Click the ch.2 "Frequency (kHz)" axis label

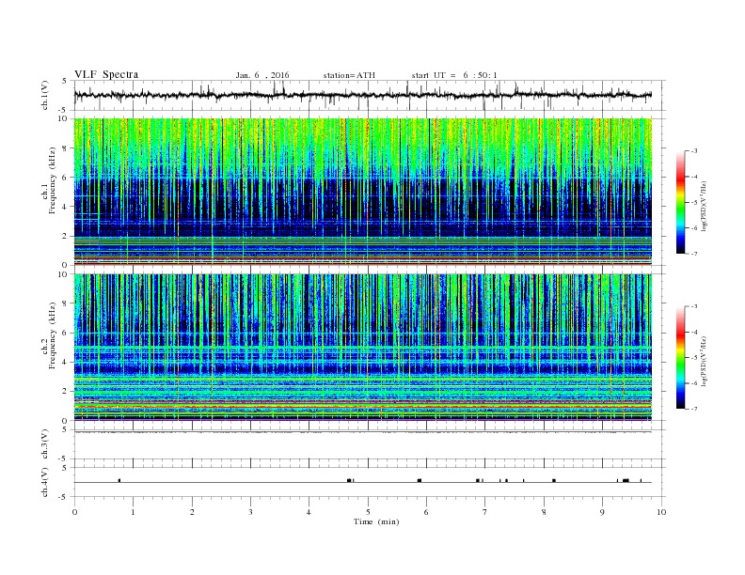pyautogui.click(x=53, y=335)
